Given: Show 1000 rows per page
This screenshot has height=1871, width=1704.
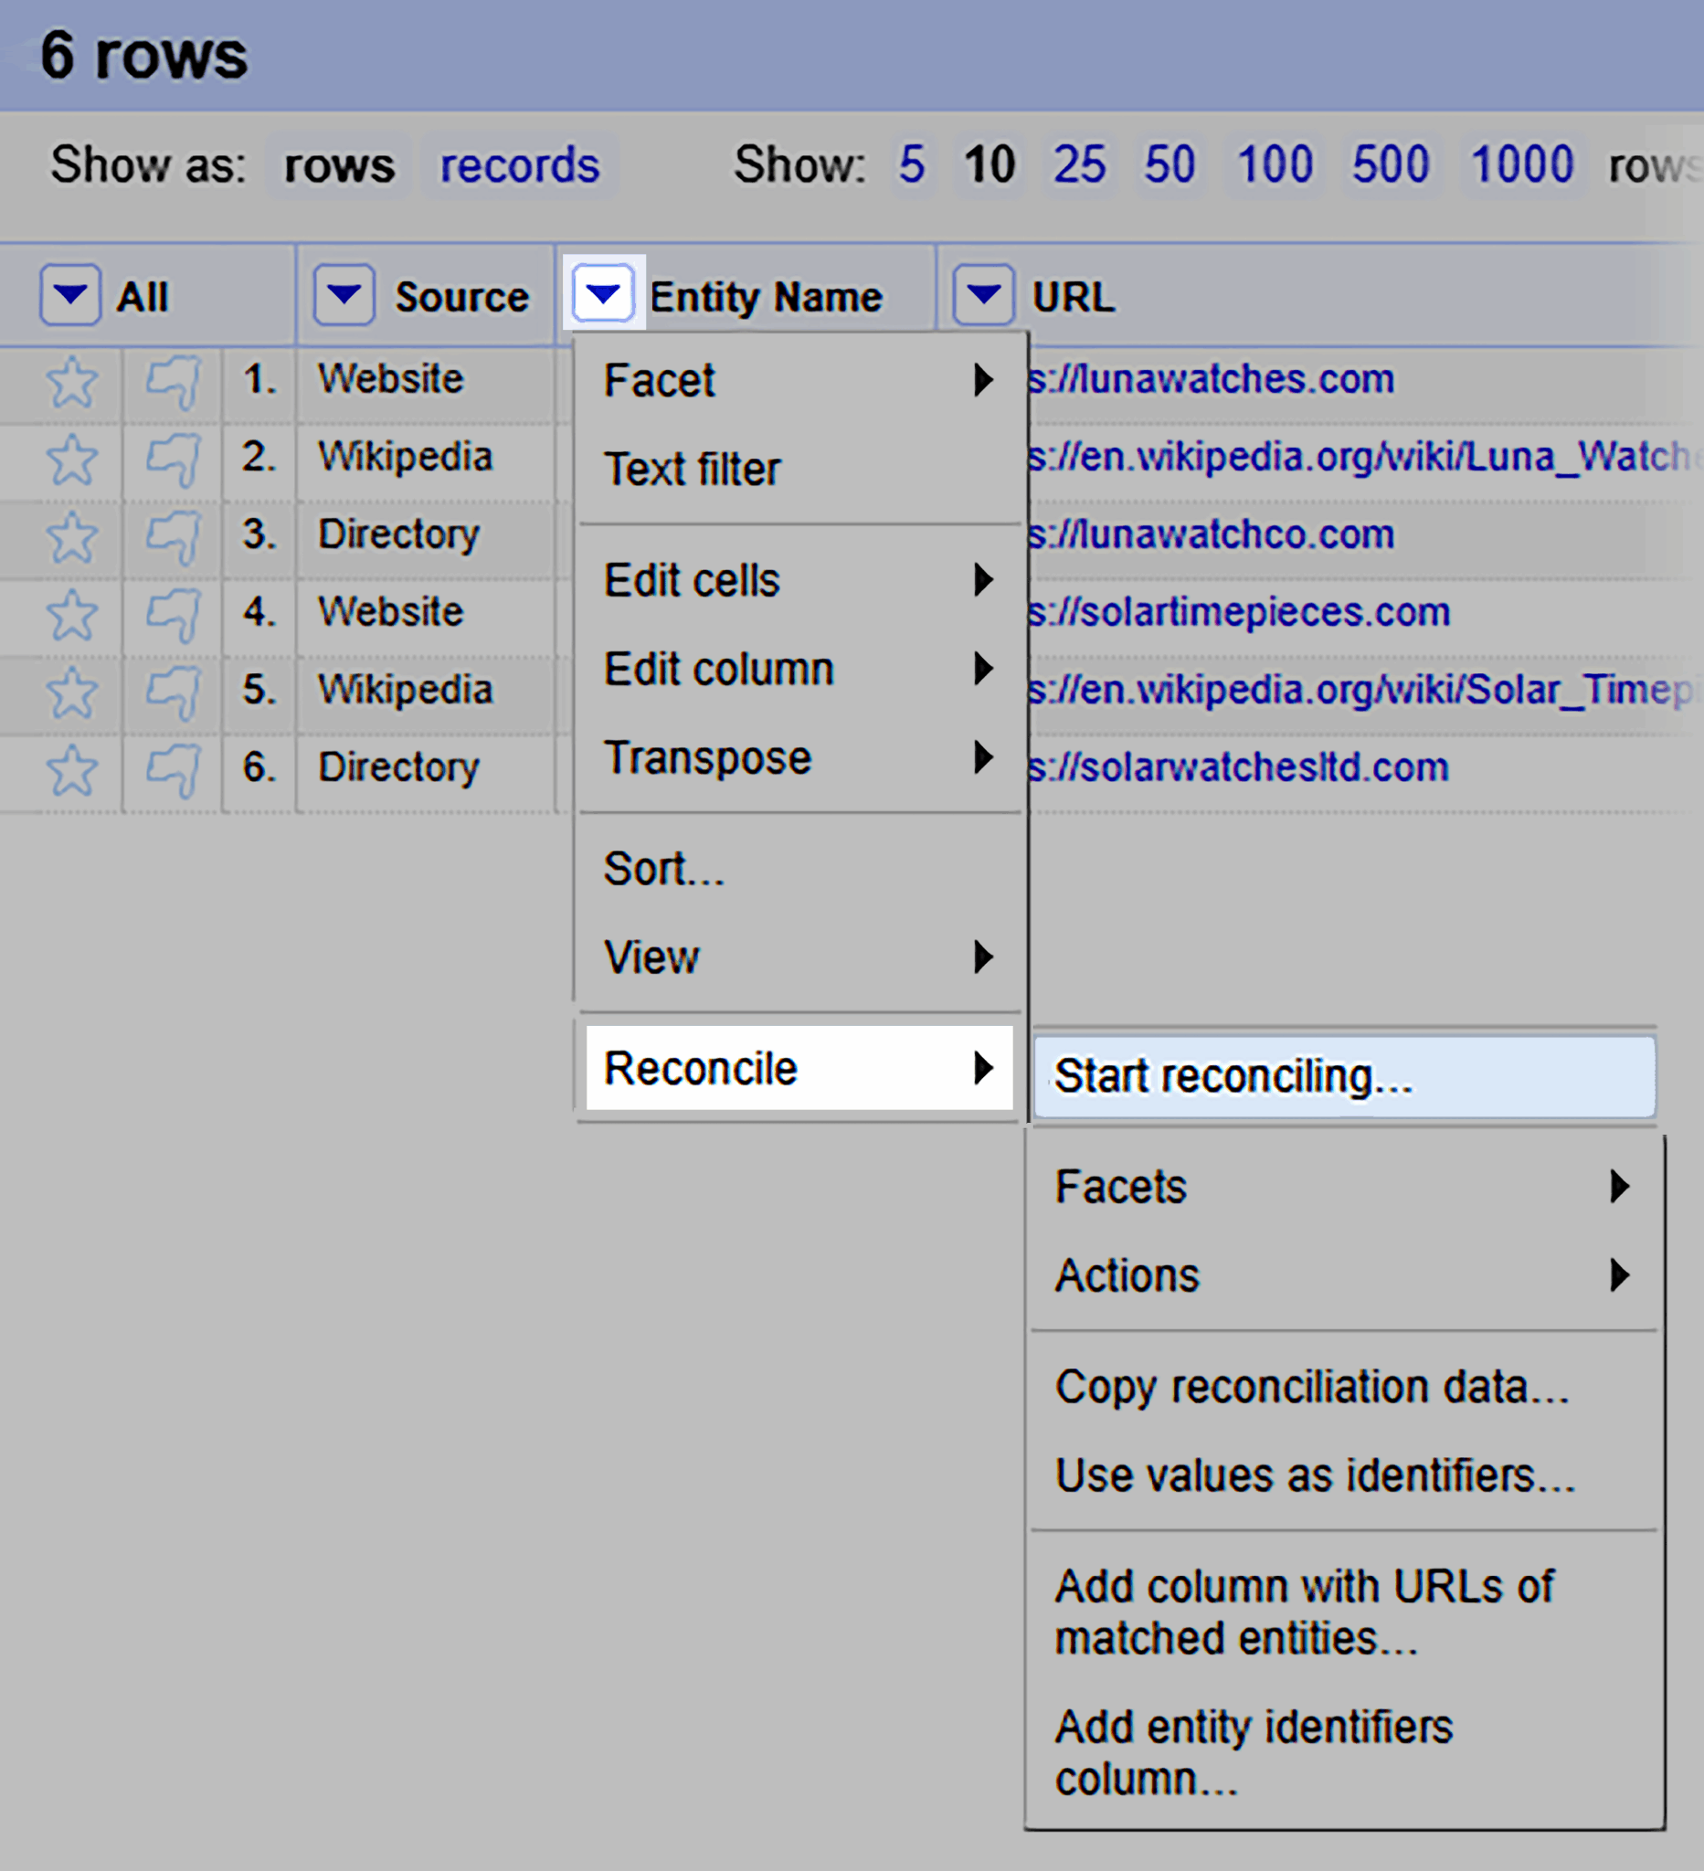Looking at the screenshot, I should pyautogui.click(x=1522, y=164).
